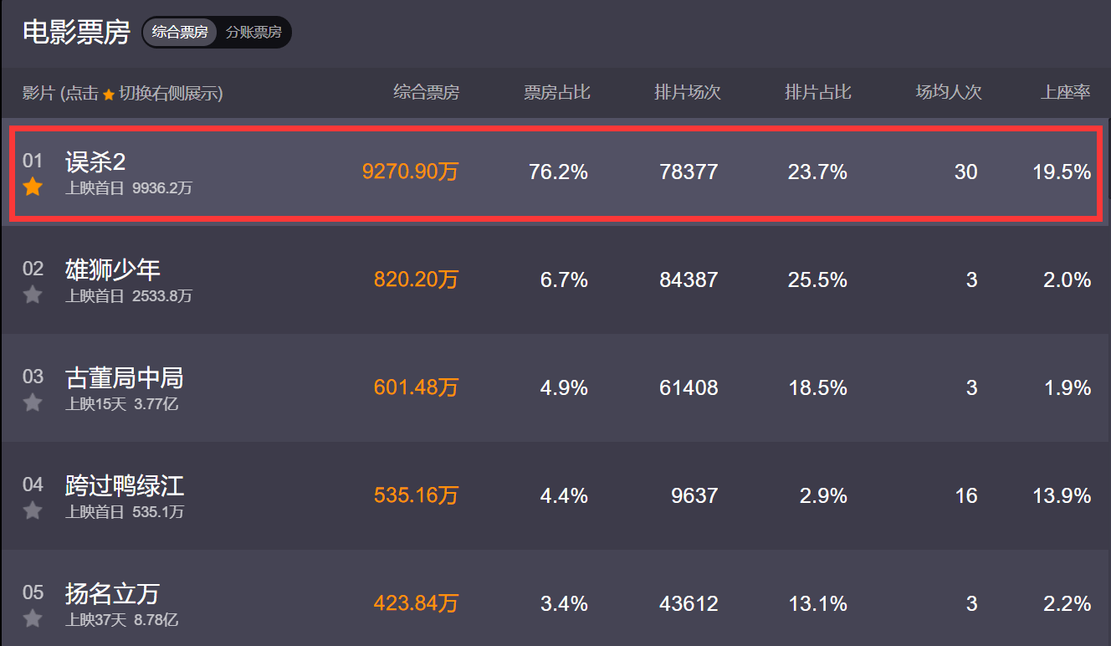Click the 2.0% seat occupancy rate
This screenshot has height=646, width=1111.
1067,280
